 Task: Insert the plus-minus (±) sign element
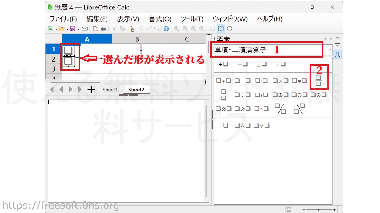click(261, 64)
